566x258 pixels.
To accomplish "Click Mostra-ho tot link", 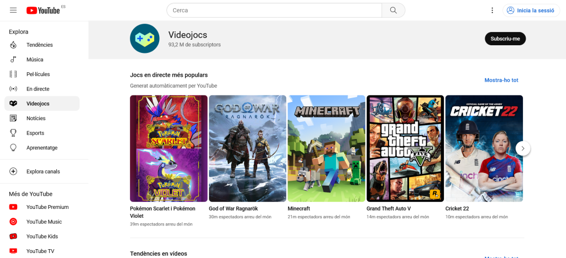I will pyautogui.click(x=501, y=80).
